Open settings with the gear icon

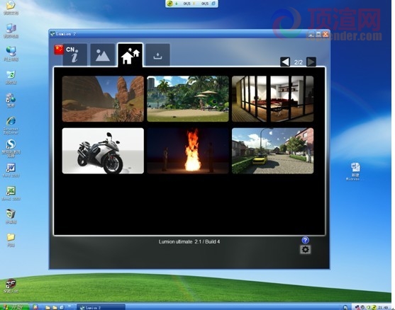click(x=306, y=249)
